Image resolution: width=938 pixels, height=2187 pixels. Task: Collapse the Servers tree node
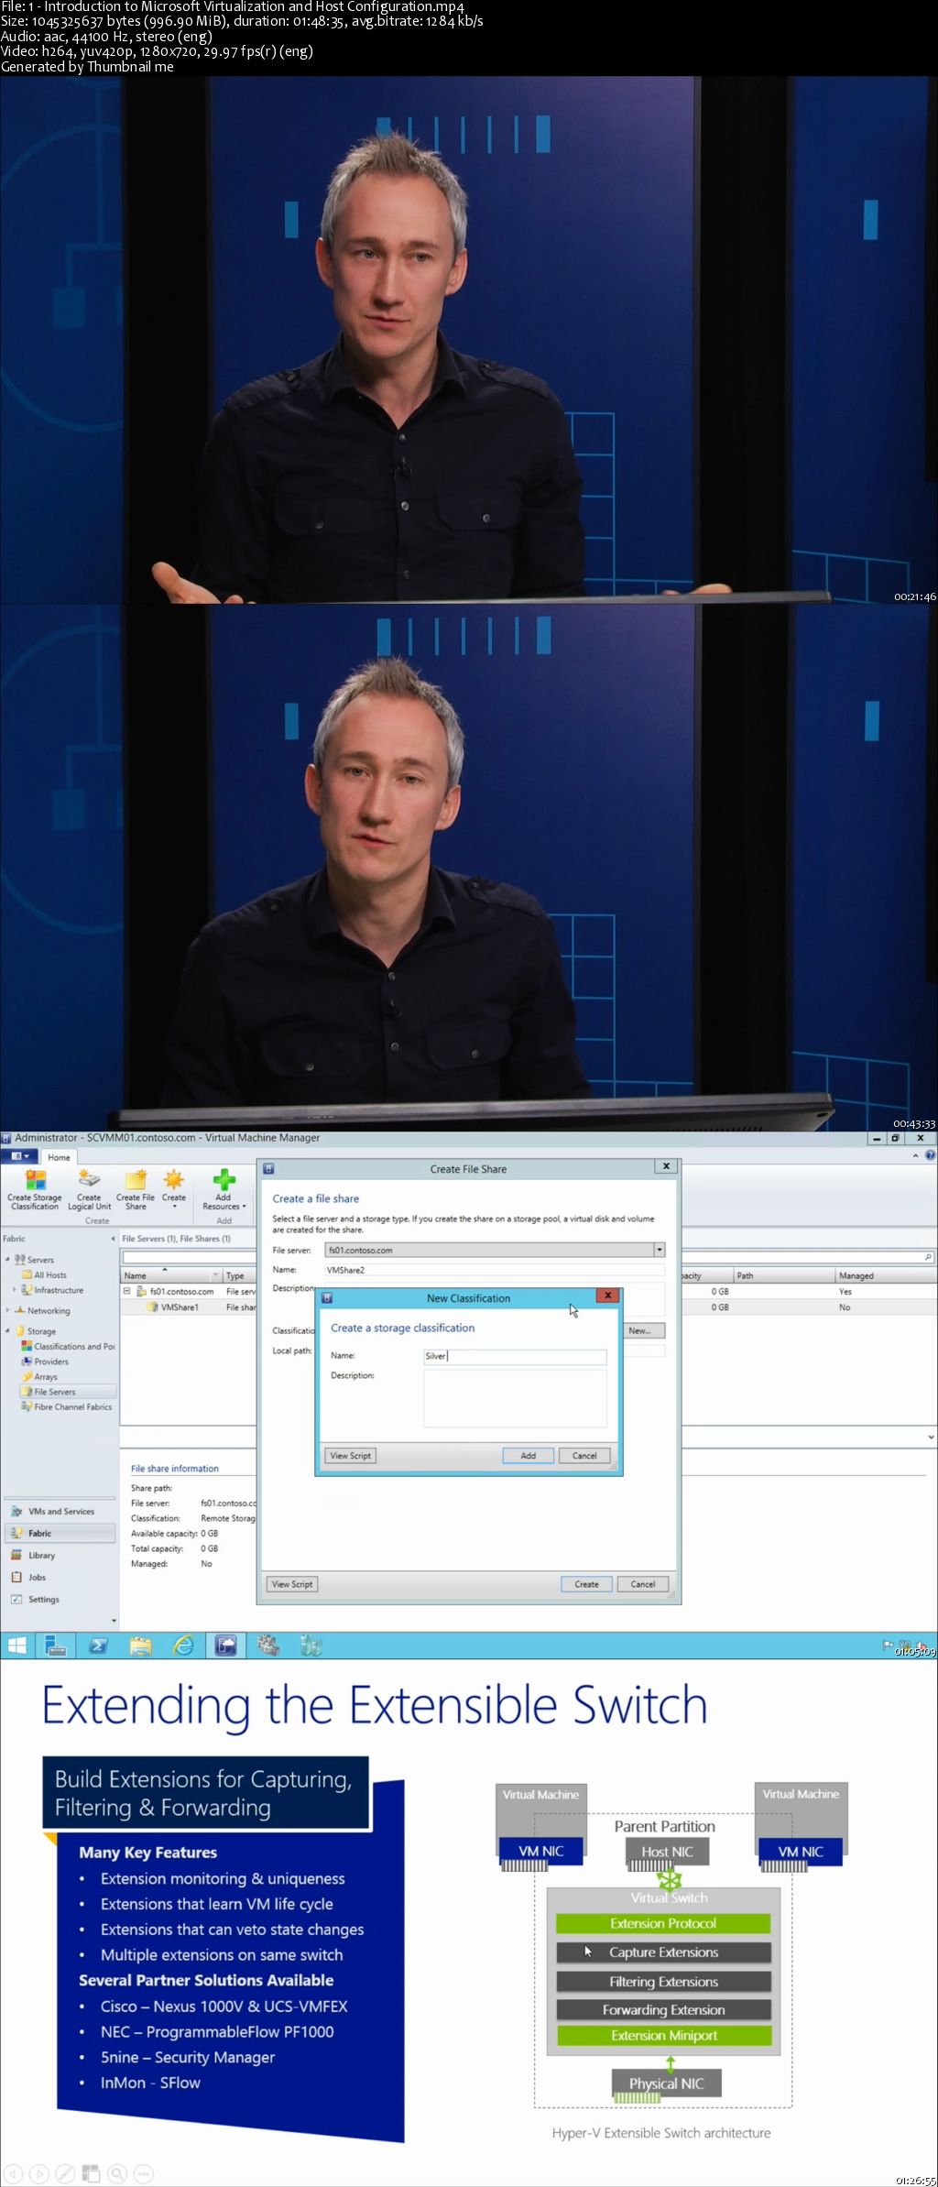click(x=7, y=1260)
